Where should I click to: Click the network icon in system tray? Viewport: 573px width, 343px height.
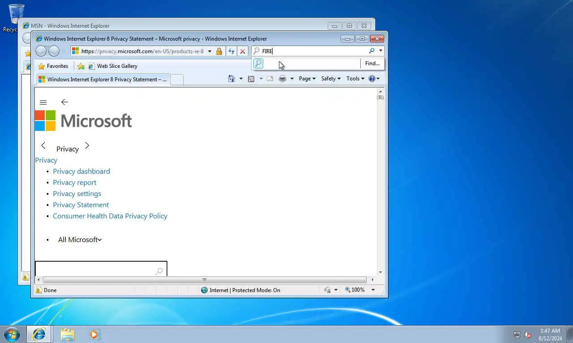[x=517, y=335]
